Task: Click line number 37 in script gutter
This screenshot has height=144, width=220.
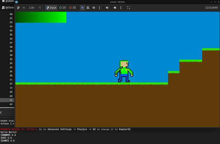Action: [11, 84]
